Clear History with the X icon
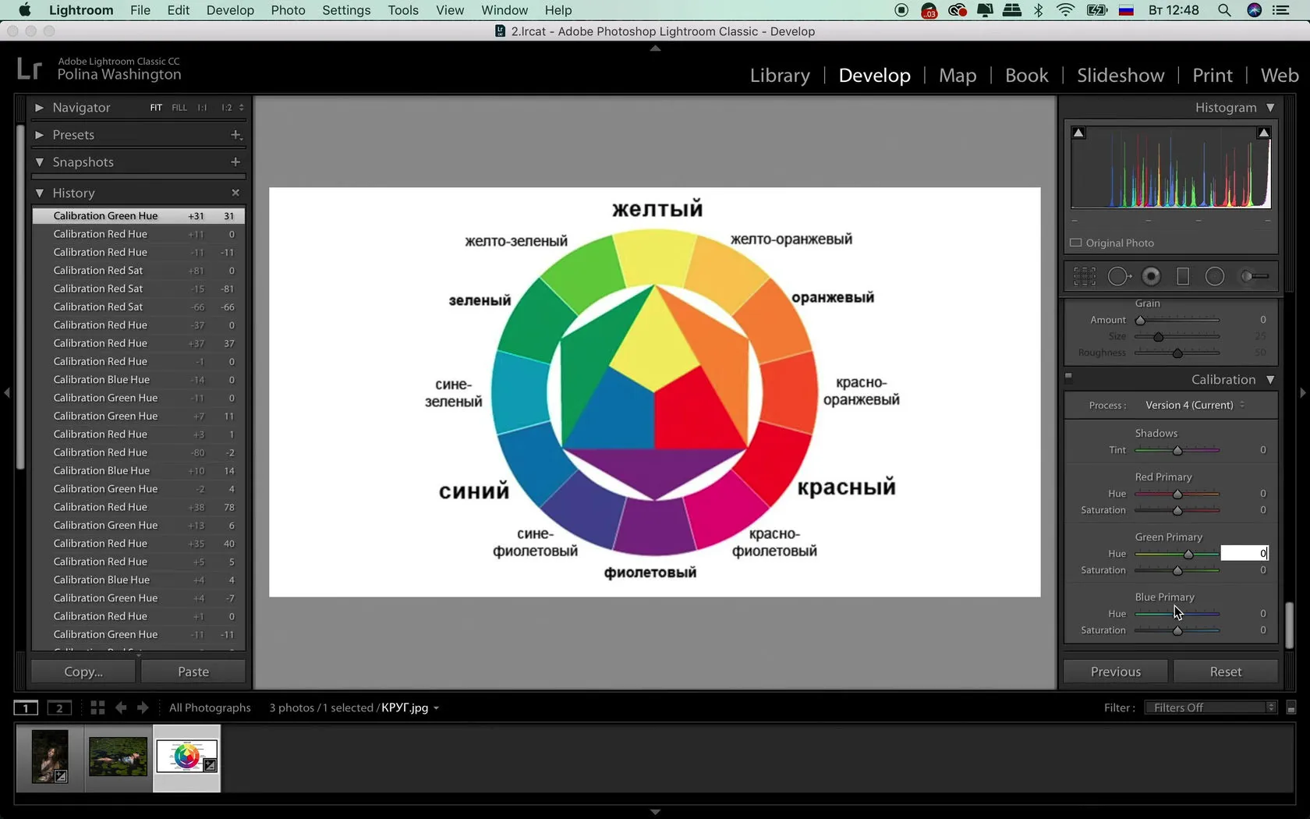Image resolution: width=1310 pixels, height=819 pixels. (235, 193)
